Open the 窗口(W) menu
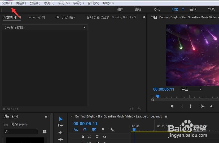 93,3
